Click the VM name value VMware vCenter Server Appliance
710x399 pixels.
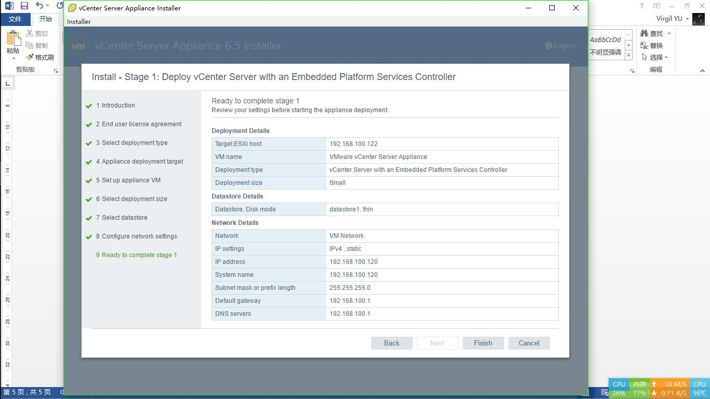click(378, 157)
